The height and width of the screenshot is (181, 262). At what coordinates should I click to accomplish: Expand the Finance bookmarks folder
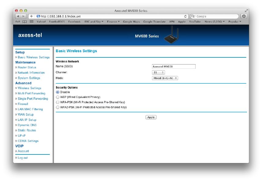(x=113, y=22)
